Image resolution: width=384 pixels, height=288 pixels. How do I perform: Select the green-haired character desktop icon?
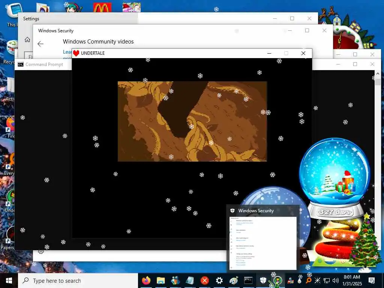(73, 7)
